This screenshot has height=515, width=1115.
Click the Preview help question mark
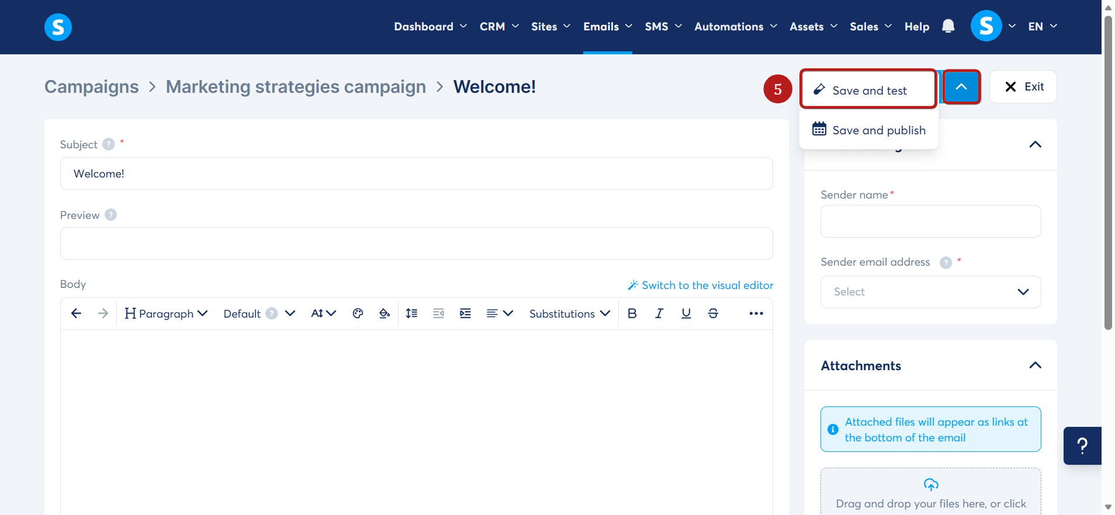point(111,215)
